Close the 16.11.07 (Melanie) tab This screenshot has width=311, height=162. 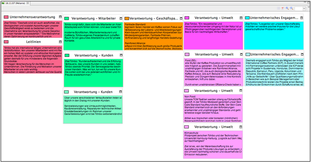pyautogui.click(x=28, y=3)
